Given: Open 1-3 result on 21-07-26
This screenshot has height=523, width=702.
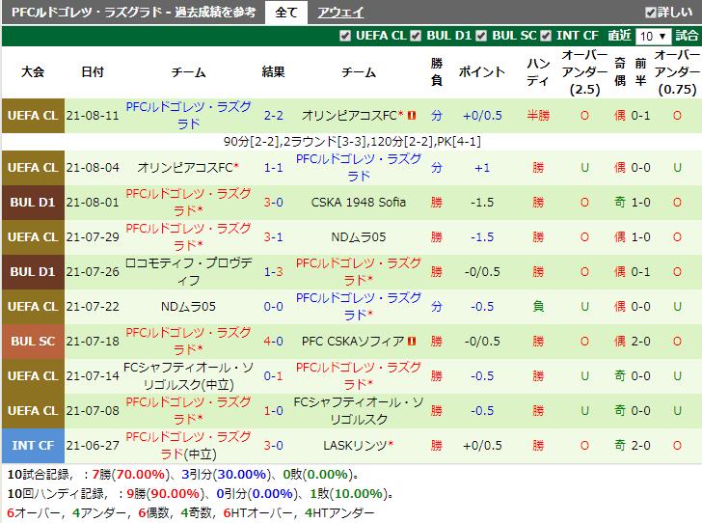Looking at the screenshot, I should pyautogui.click(x=273, y=271).
